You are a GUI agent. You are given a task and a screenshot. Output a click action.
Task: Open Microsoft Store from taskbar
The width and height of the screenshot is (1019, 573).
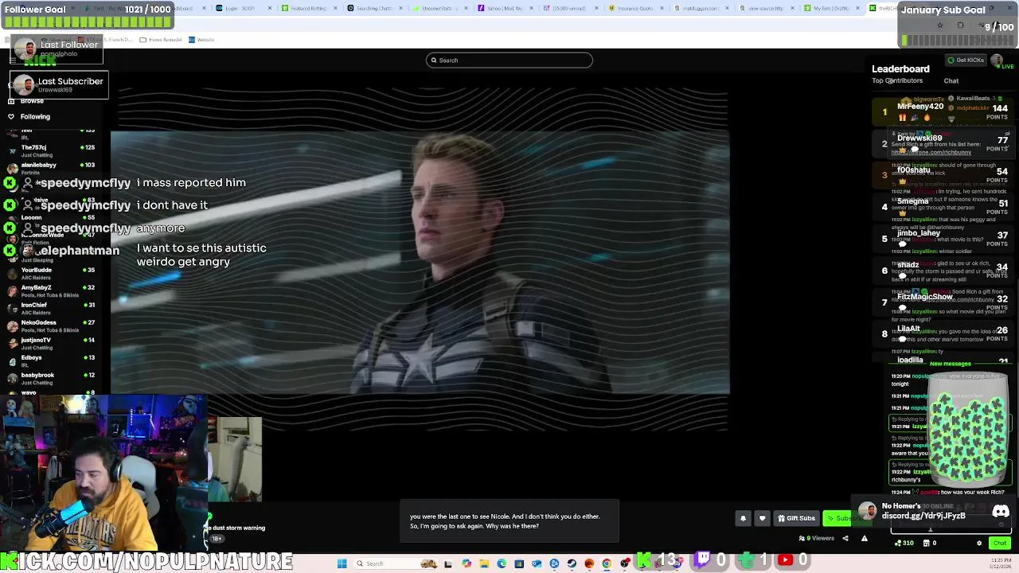[x=519, y=563]
